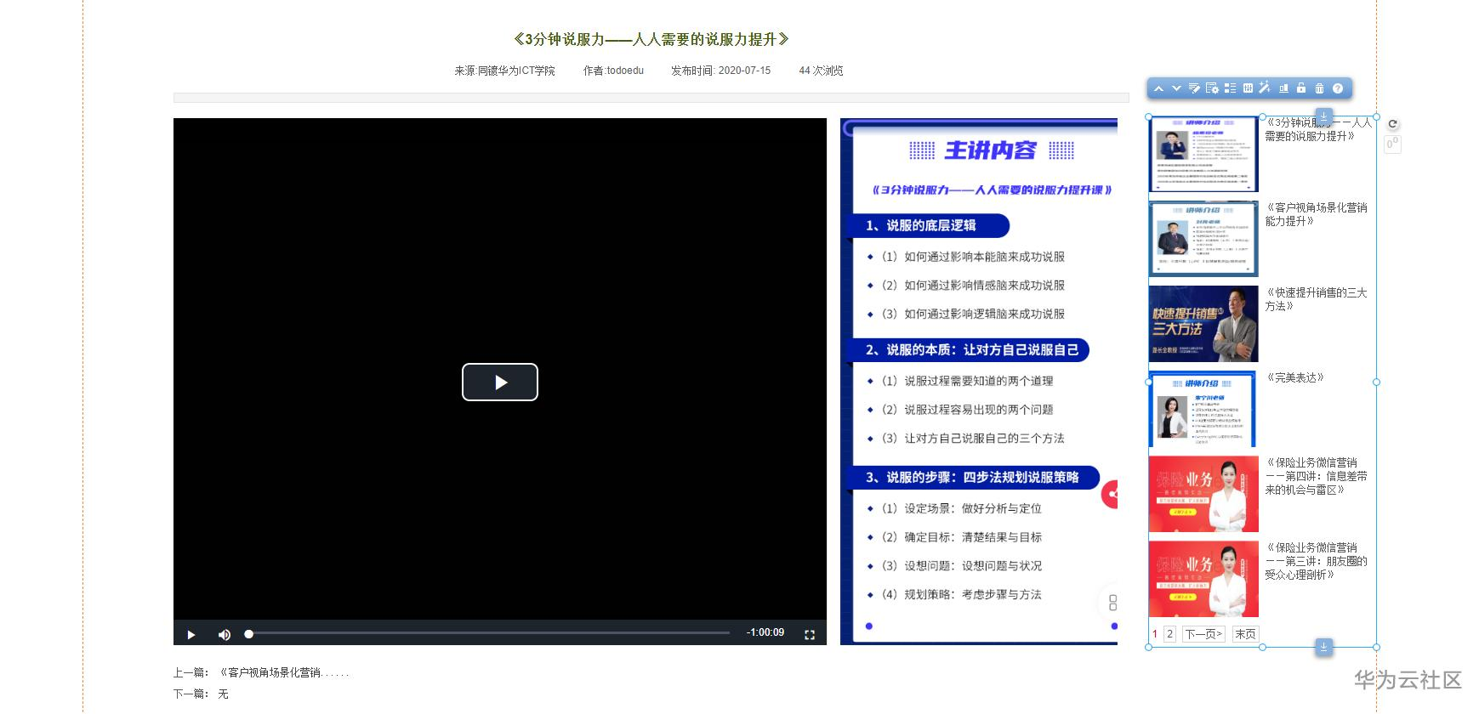Move module up with the up-chevron icon
The image size is (1479, 714).
point(1158,88)
